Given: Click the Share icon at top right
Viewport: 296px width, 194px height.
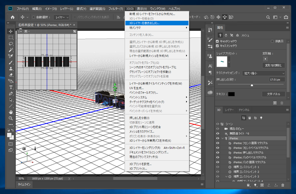Looking at the screenshot, I should point(286,17).
